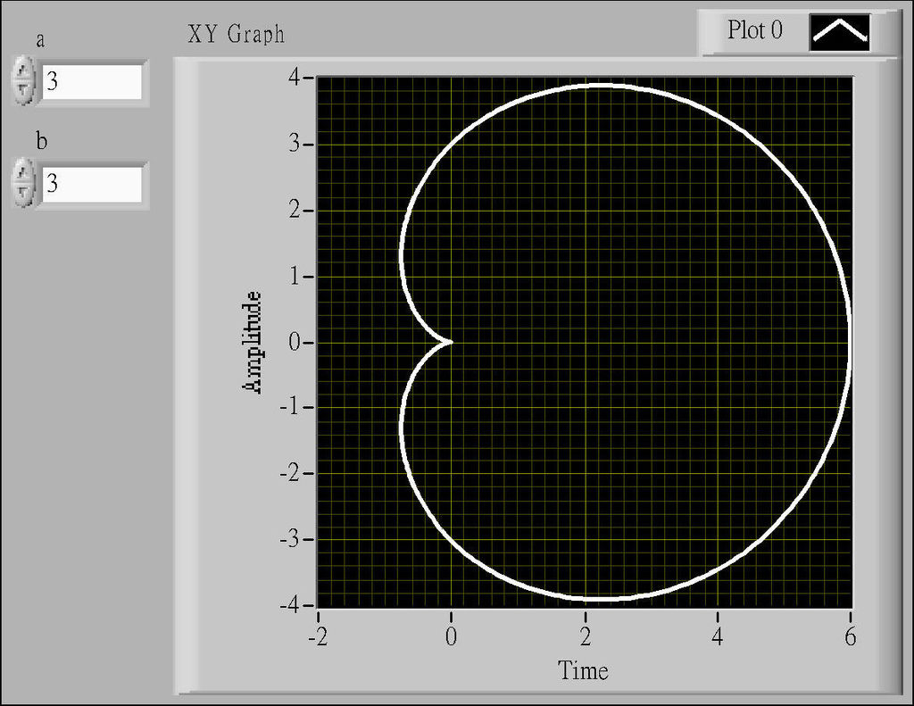Click the y-axis tick label -3
Viewport: 914px width, 706px height.
tap(290, 539)
